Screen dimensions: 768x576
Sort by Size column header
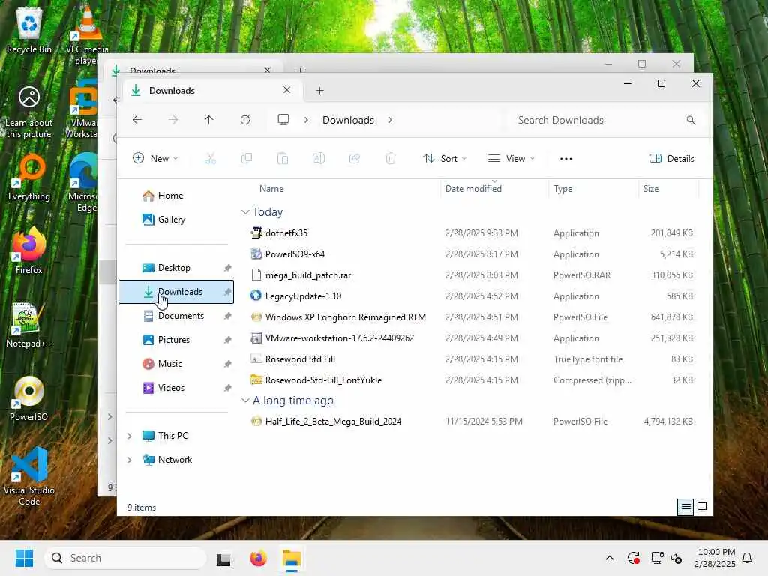click(651, 188)
